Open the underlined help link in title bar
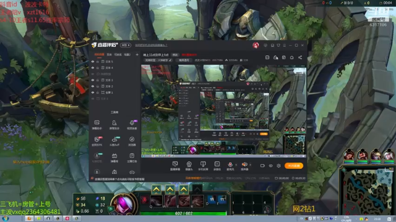Screen dimensions: 396x222 point(151,45)
